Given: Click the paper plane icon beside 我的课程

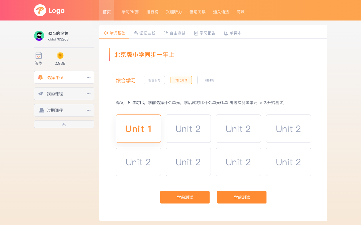Looking at the screenshot, I should (x=40, y=94).
